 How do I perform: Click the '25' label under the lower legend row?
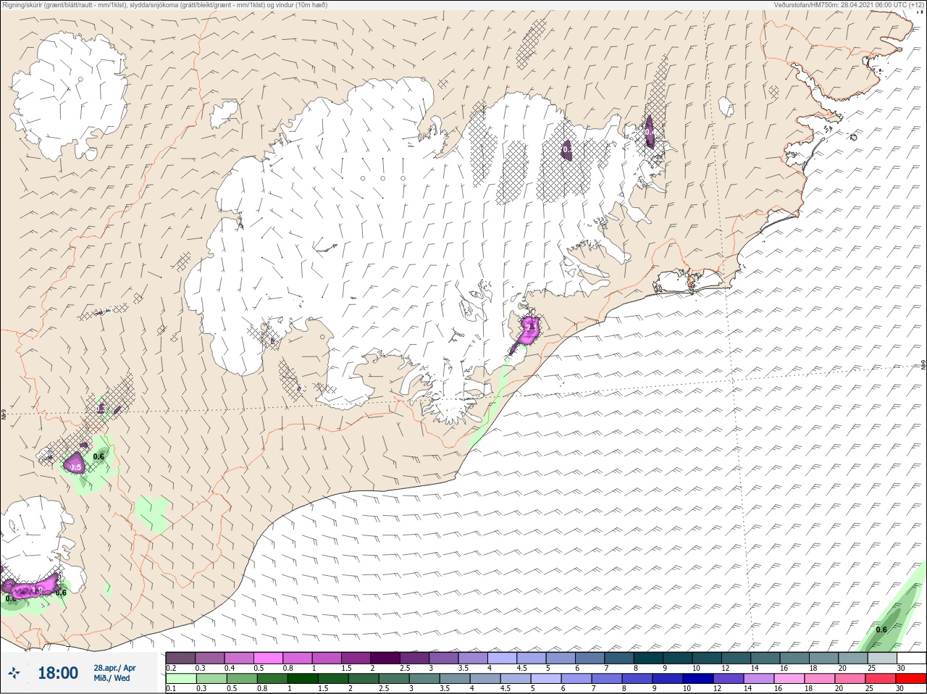point(869,689)
